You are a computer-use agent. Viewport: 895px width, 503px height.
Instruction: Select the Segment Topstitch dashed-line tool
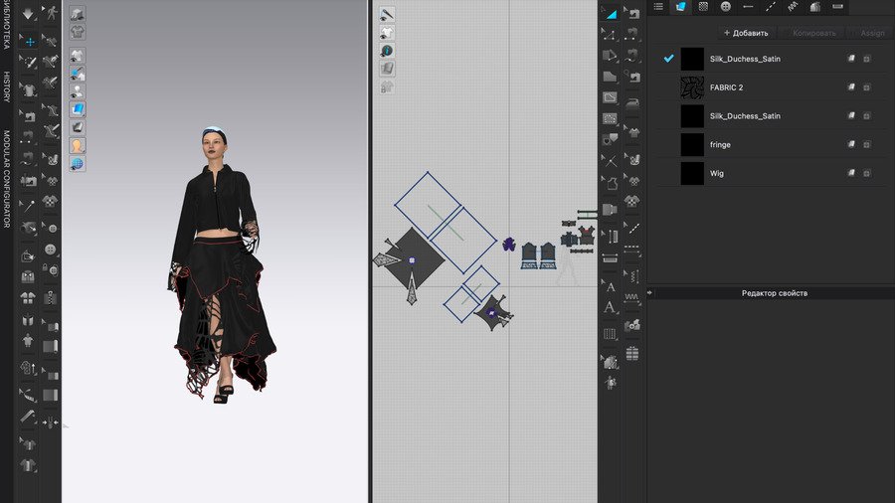click(631, 250)
